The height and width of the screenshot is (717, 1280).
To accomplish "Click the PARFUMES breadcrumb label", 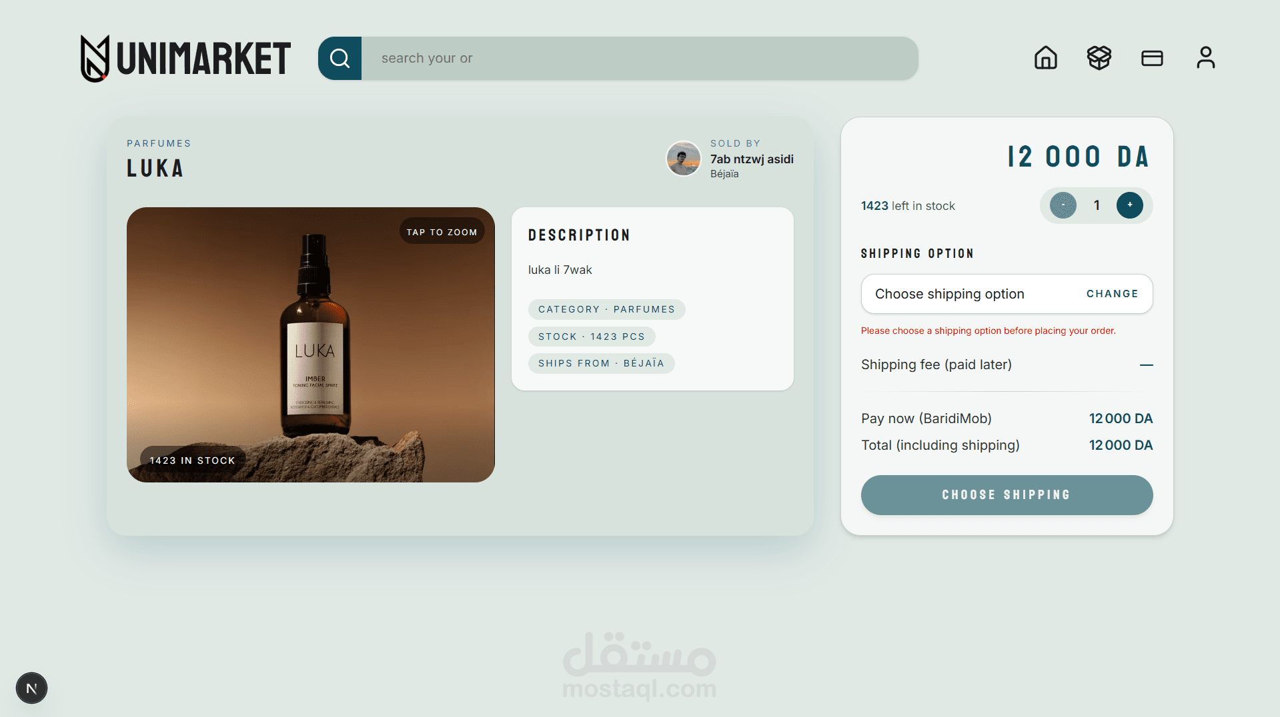I will [x=159, y=143].
